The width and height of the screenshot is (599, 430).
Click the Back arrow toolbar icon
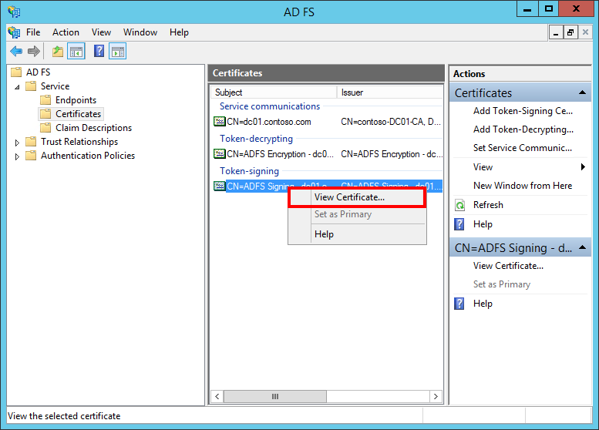16,51
